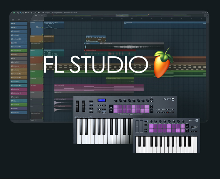Viewport: 220px width, 179px height.
Task: Mute the Bass track
Action: pyautogui.click(x=42, y=62)
